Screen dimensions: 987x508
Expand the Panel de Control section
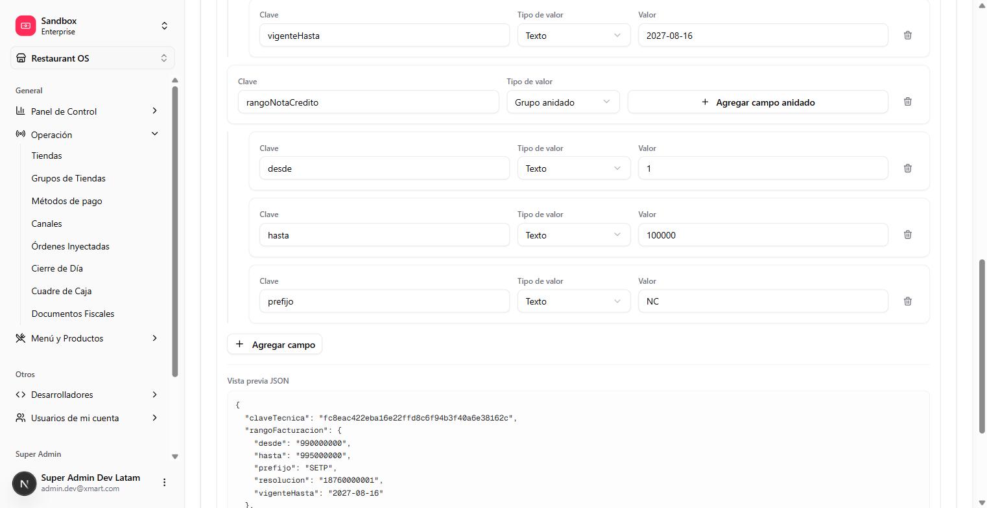154,111
